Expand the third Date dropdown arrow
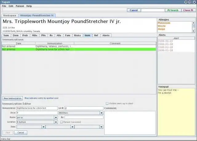 coord(102,127)
